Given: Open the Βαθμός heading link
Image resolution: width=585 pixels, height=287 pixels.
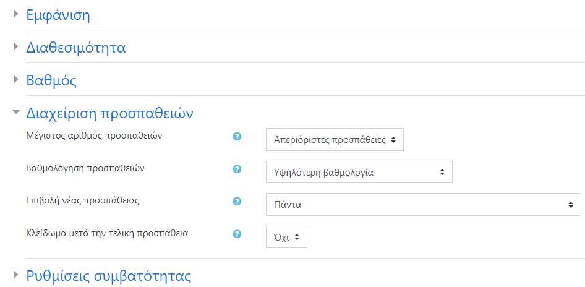Looking at the screenshot, I should click(x=51, y=80).
